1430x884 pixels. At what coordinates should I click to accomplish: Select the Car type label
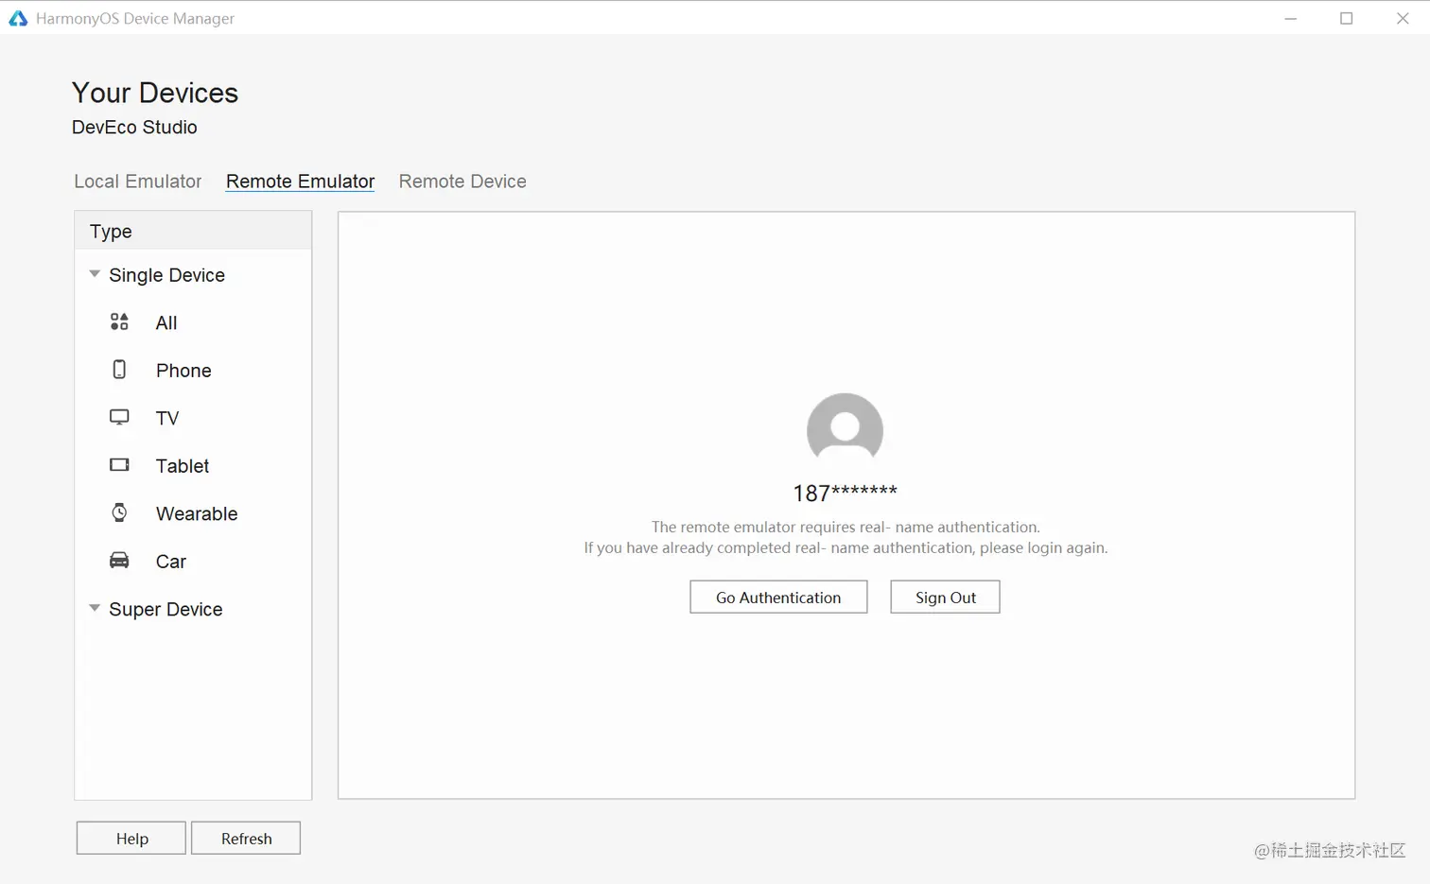click(x=171, y=562)
